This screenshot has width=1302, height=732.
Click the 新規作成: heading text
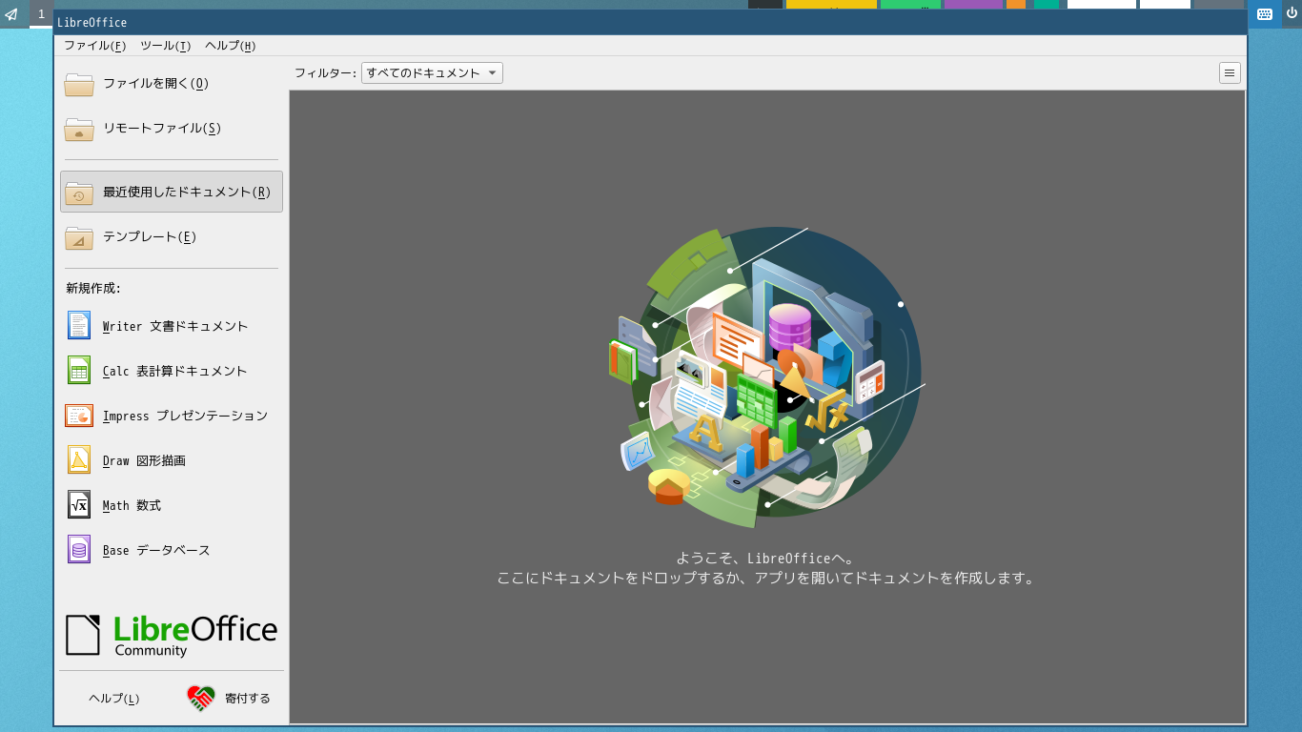click(x=93, y=288)
